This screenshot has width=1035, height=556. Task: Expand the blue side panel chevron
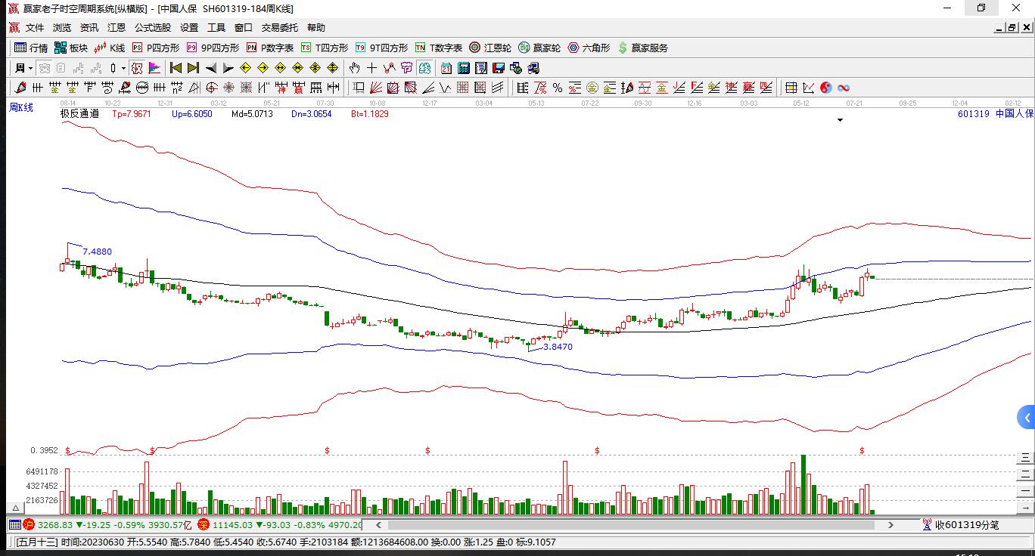point(1027,417)
